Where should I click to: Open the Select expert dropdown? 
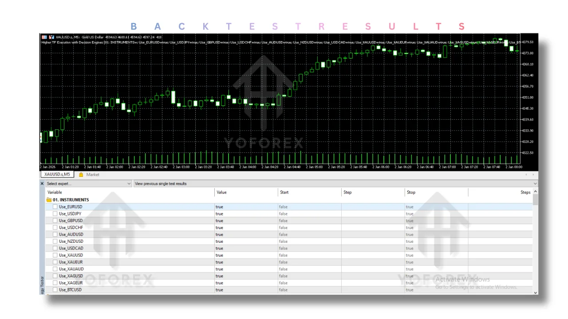(x=89, y=183)
